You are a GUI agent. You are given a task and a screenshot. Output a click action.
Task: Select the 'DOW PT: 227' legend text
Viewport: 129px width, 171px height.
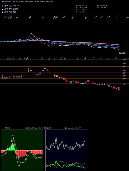pyautogui.click(x=10, y=12)
